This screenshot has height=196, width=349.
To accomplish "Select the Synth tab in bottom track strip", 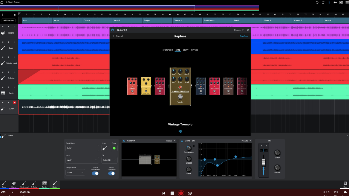I will click(45, 184).
